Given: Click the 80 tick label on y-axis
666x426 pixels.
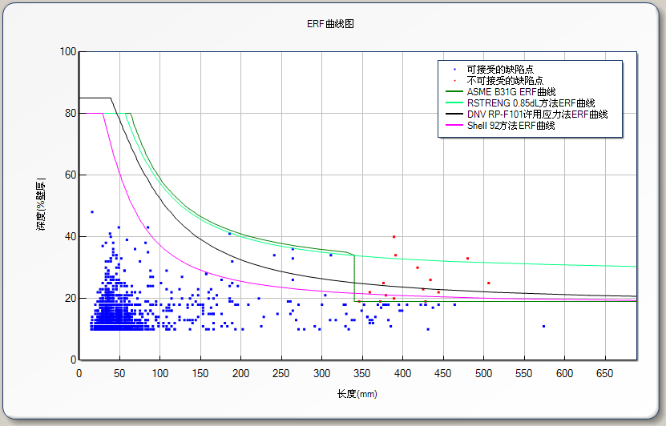Looking at the screenshot, I should pyautogui.click(x=70, y=114).
